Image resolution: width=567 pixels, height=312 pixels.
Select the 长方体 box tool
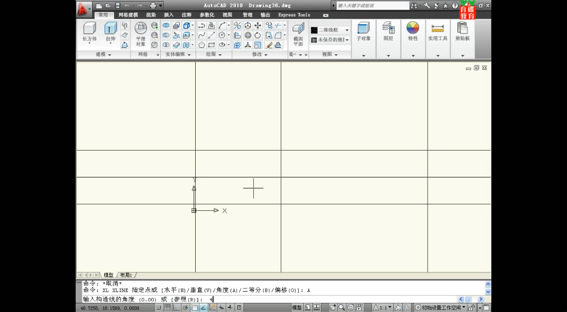[89, 32]
